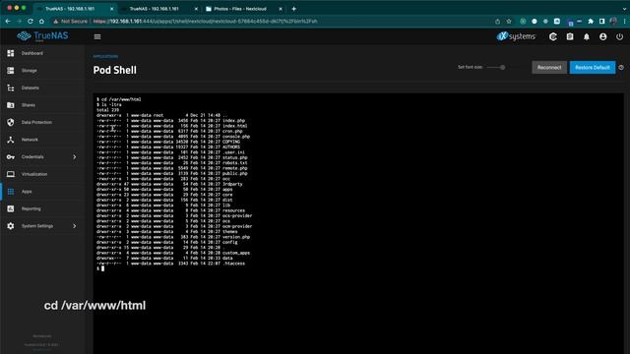
Task: Click the version.php line in terminal
Action: point(173,237)
